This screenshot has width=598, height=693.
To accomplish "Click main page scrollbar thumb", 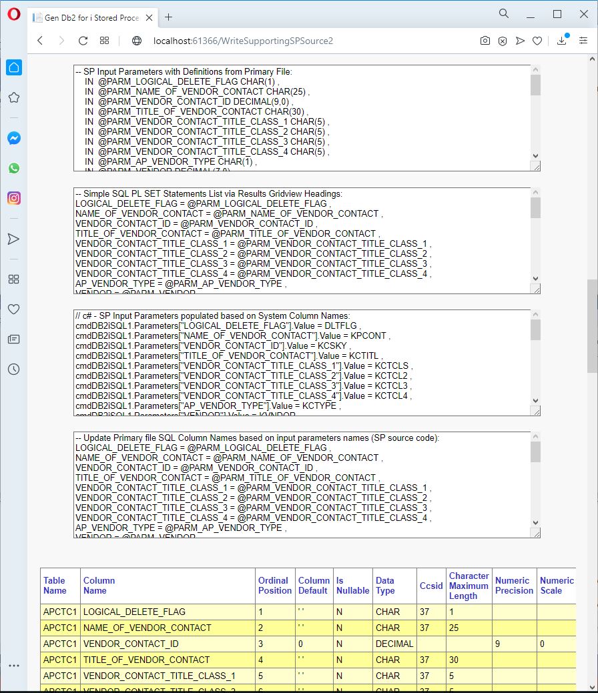I will (x=592, y=326).
